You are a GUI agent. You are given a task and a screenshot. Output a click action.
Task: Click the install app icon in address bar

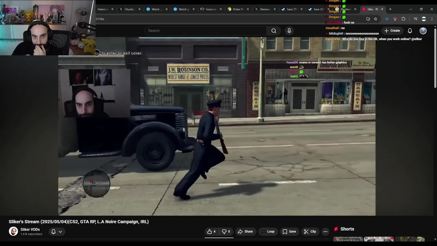368,19
